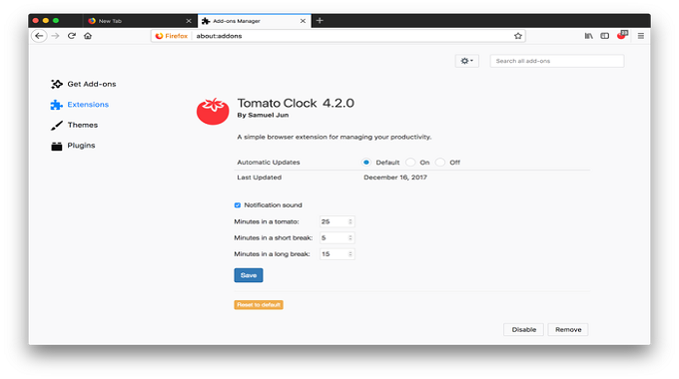Set automatic updates to On
This screenshot has height=379, width=679.
pos(410,163)
